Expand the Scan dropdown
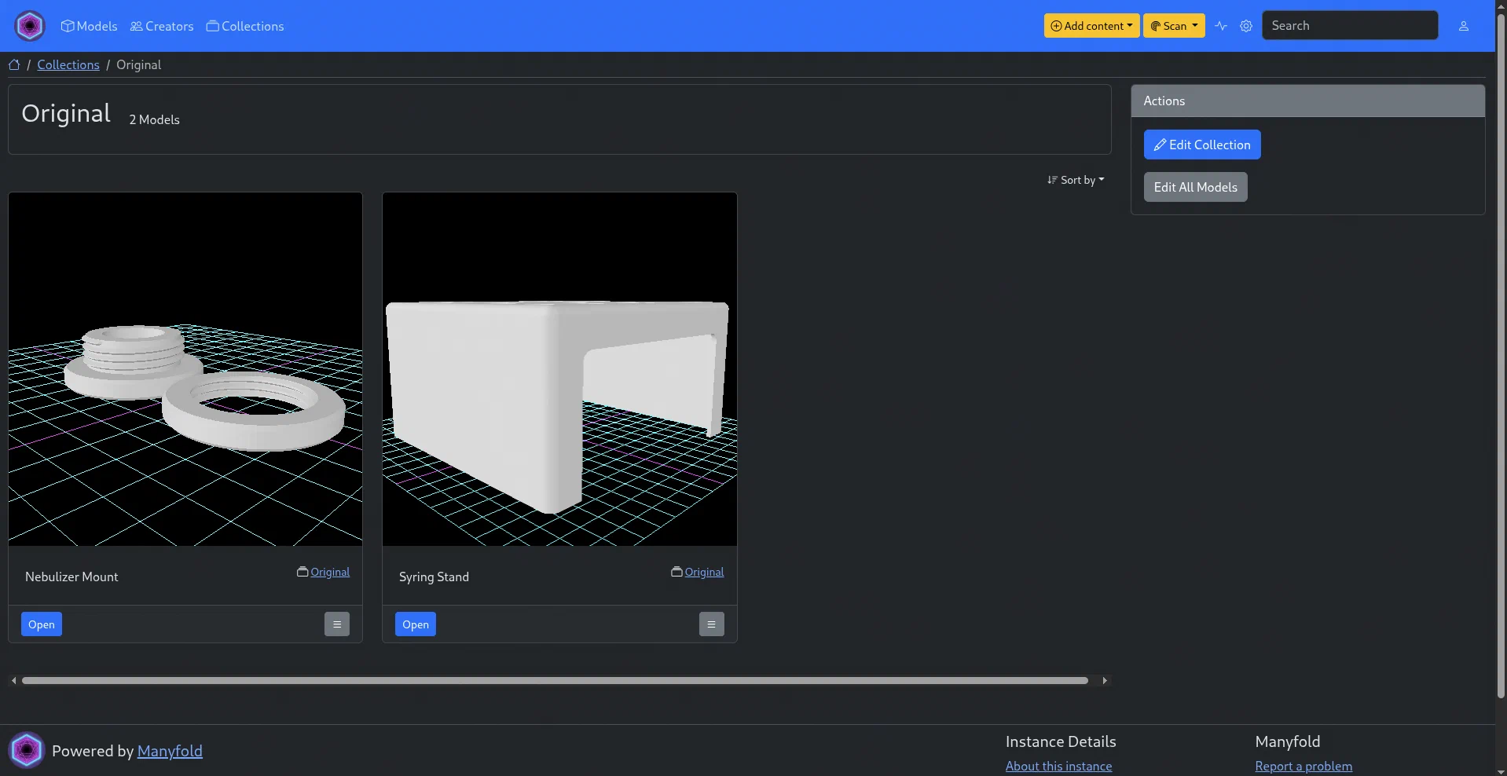This screenshot has height=776, width=1507. 1174,26
